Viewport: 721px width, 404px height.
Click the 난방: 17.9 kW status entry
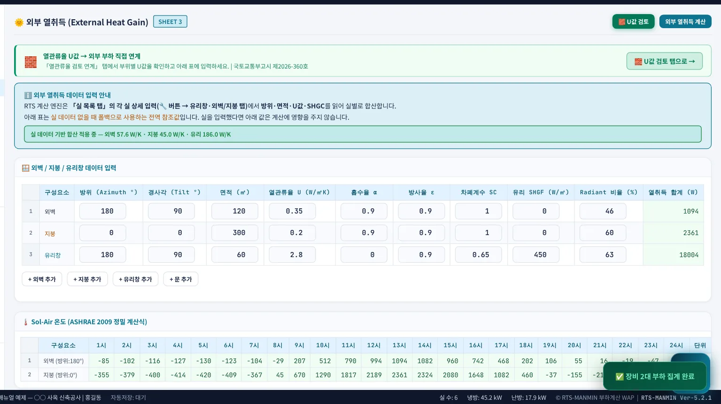[x=528, y=397]
